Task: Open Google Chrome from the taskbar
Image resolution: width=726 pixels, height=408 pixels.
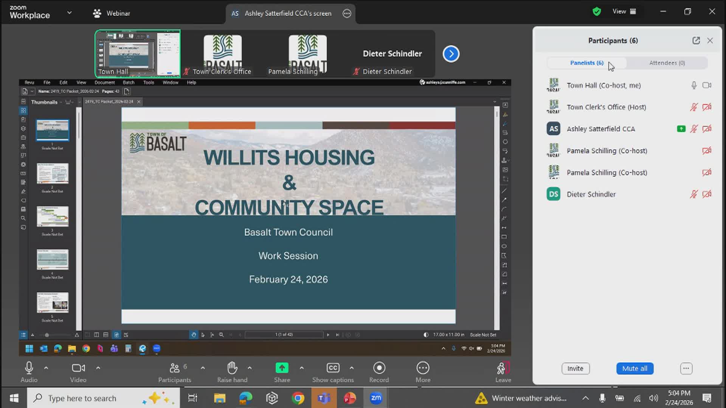Action: coord(298,398)
